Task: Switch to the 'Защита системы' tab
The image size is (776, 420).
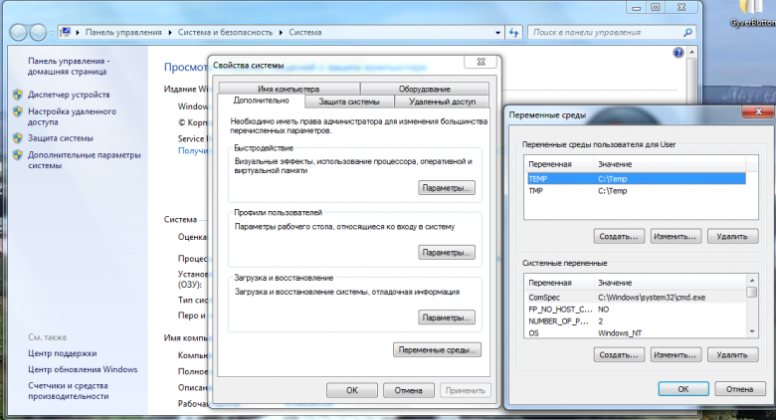Action: (349, 102)
